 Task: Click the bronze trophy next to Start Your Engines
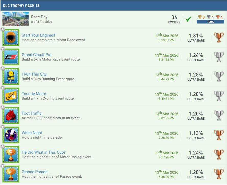tap(219, 38)
